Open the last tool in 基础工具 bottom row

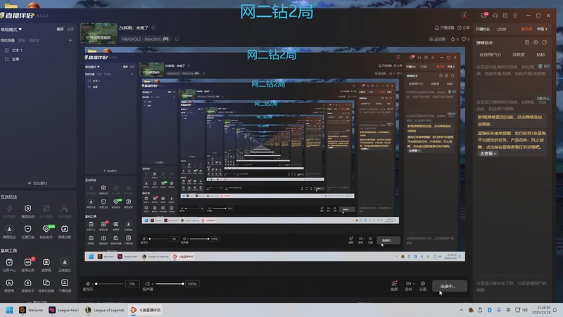(65, 285)
